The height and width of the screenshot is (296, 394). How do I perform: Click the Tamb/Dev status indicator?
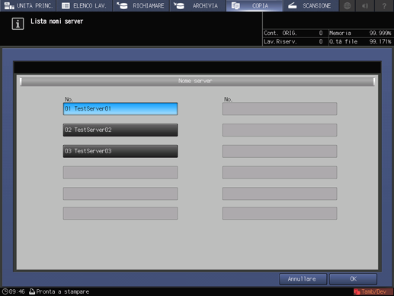point(373,291)
